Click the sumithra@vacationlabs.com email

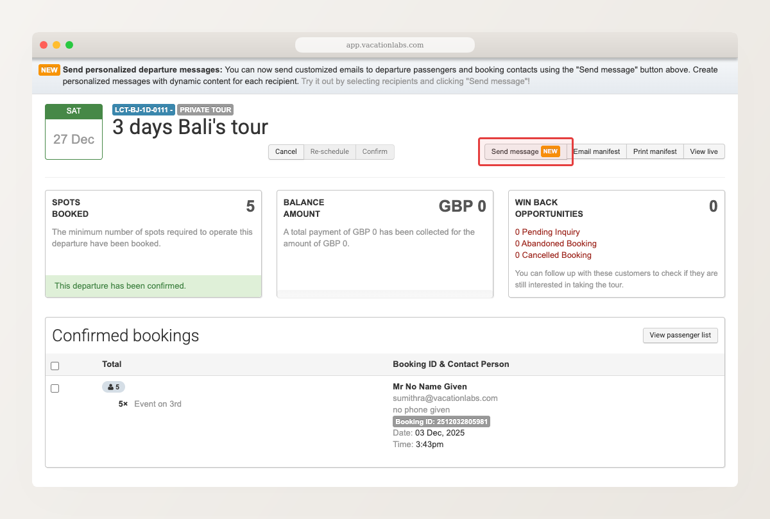(x=445, y=398)
